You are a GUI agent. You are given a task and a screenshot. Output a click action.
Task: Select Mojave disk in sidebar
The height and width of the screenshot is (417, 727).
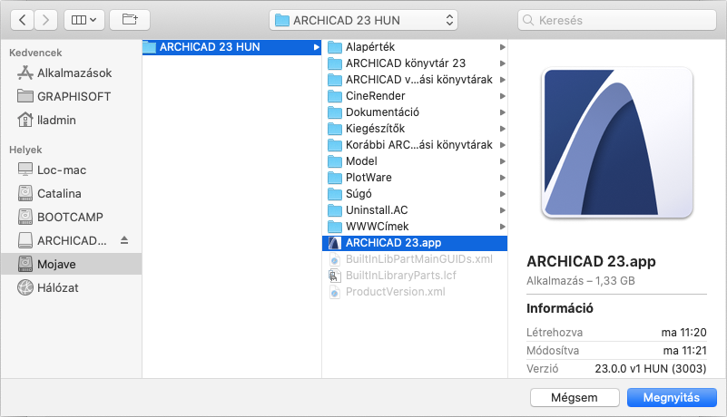72,264
